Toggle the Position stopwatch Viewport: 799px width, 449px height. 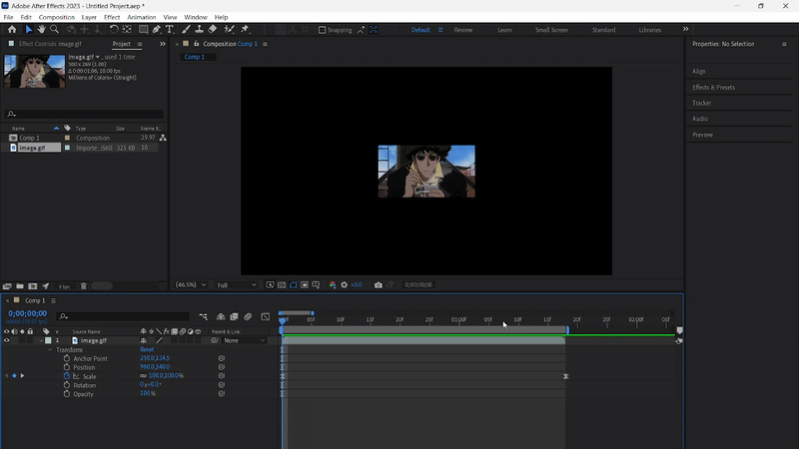point(67,367)
